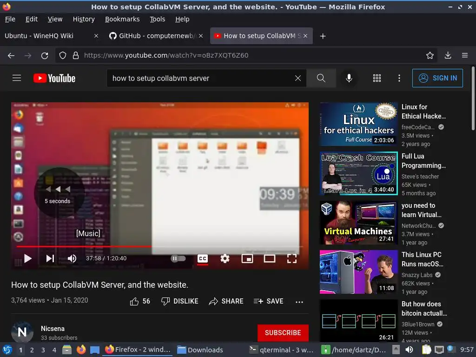Open the Edit menu

point(32,19)
